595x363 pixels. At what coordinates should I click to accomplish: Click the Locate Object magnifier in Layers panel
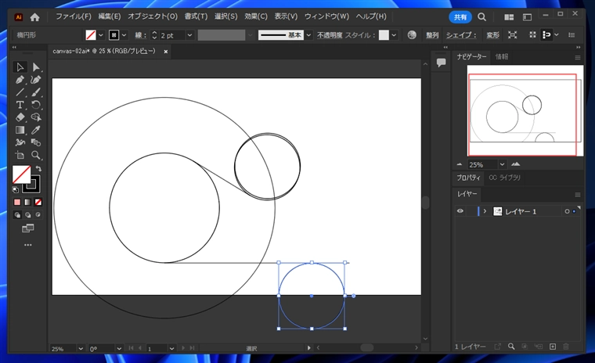tap(511, 347)
